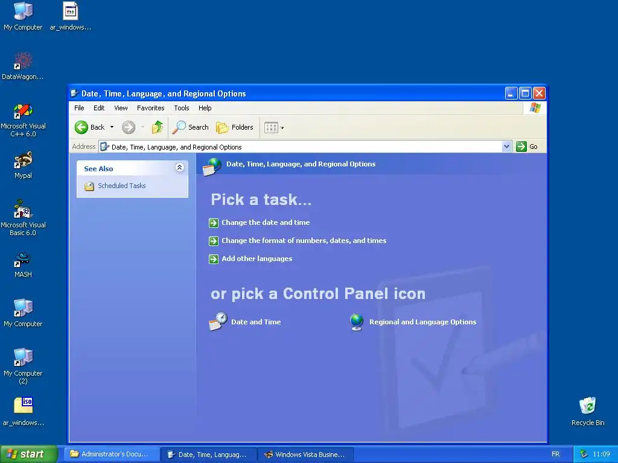Click the 11:09 taskbar clock
Image resolution: width=618 pixels, height=463 pixels.
click(x=601, y=455)
